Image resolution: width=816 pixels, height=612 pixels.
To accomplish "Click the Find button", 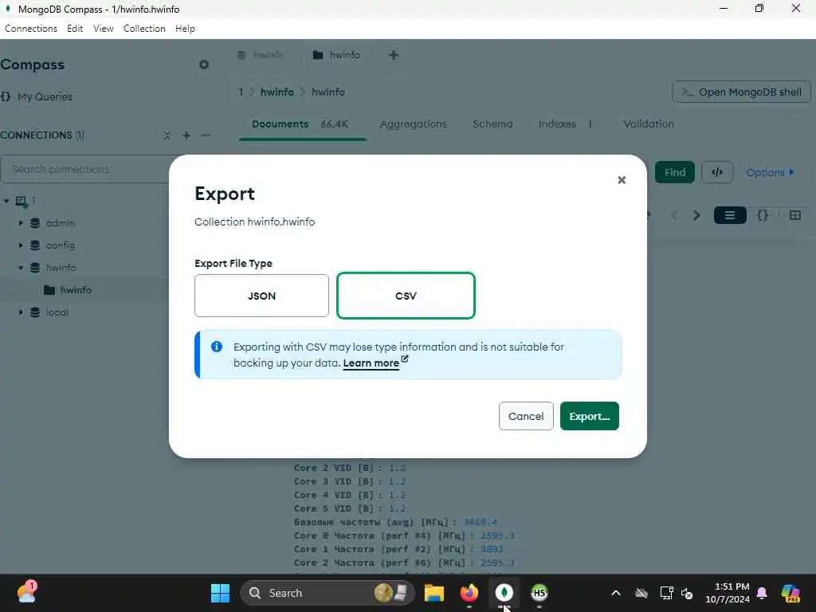I will tap(674, 172).
